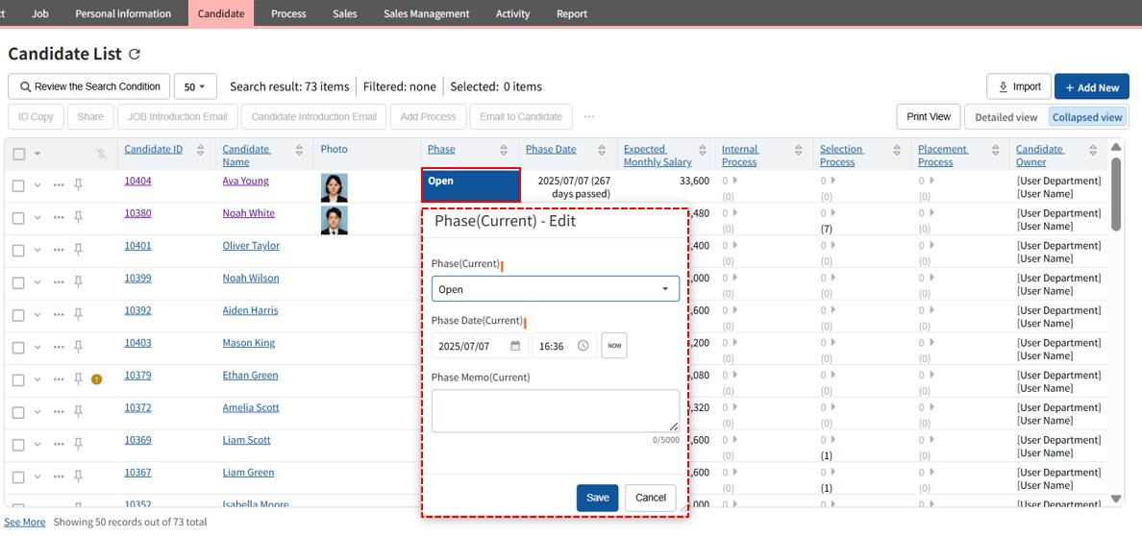Click the See More link
This screenshot has height=537, width=1142.
pos(24,522)
